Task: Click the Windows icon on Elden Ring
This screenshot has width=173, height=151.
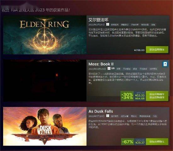Action: click(x=108, y=24)
